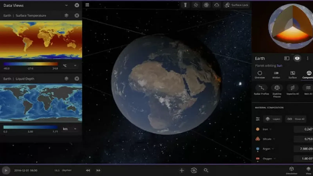Collapse the Data Views panel with chevron
Image resolution: width=313 pixels, height=176 pixels.
pos(67,5)
